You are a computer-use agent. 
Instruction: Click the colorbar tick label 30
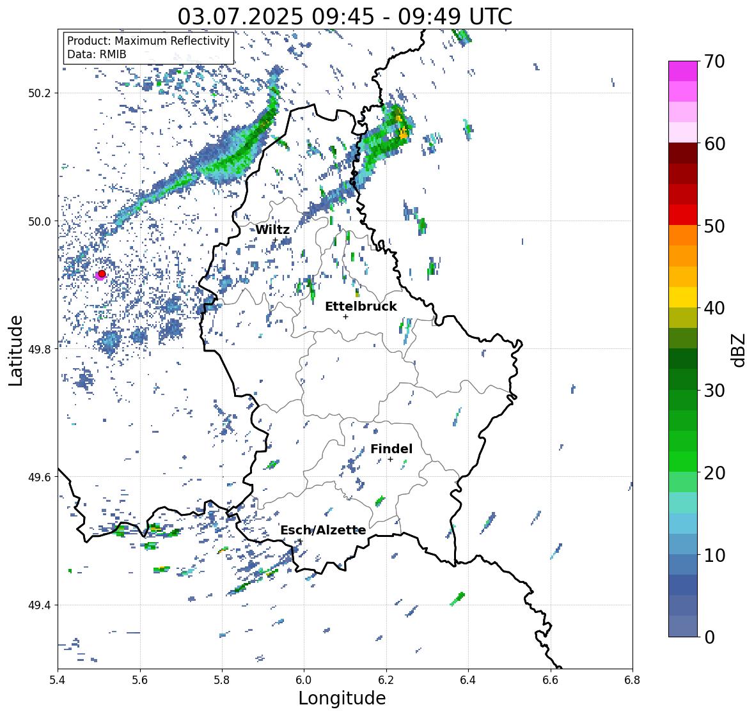pyautogui.click(x=714, y=391)
